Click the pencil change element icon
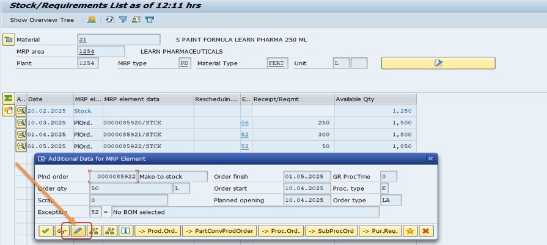Screen dimensions: 547x245 pyautogui.click(x=78, y=231)
